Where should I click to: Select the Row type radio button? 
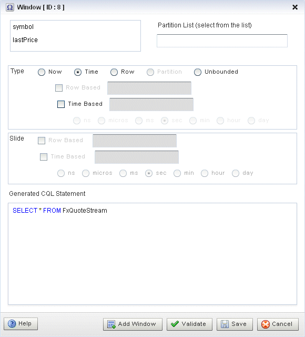point(114,72)
